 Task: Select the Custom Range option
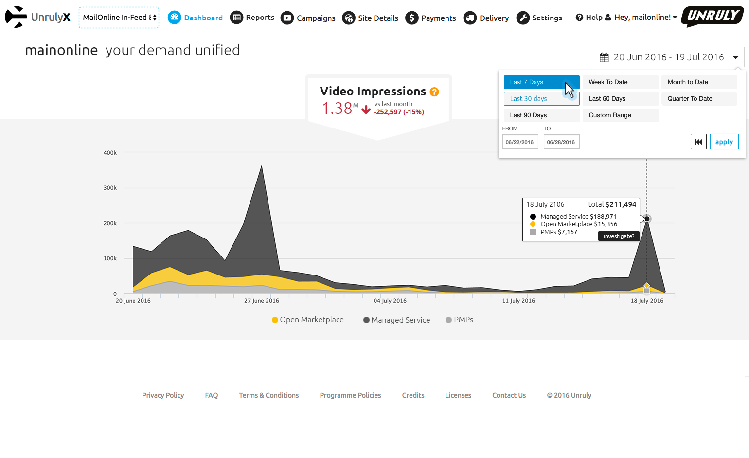coord(620,115)
